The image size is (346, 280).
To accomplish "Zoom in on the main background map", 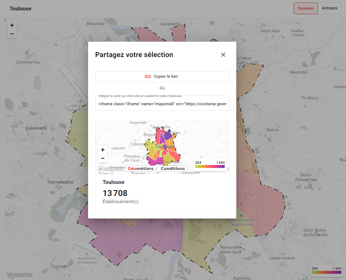I will click(12, 25).
